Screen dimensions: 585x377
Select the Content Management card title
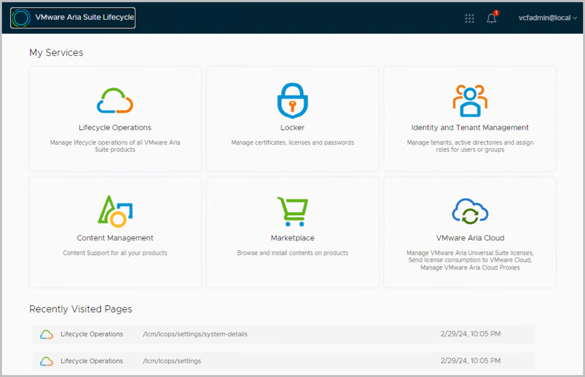click(x=115, y=238)
